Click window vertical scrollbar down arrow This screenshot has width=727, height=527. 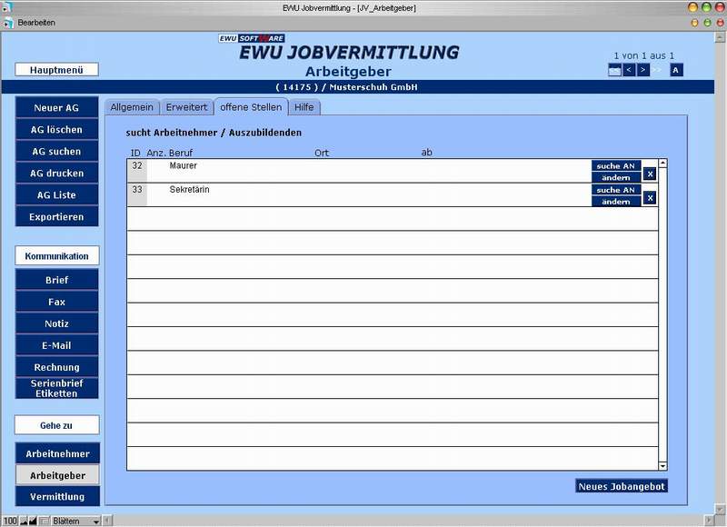[719, 509]
